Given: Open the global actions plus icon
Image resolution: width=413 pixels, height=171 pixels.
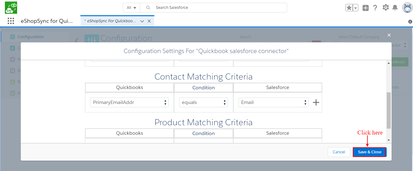Looking at the screenshot, I should click(x=366, y=8).
